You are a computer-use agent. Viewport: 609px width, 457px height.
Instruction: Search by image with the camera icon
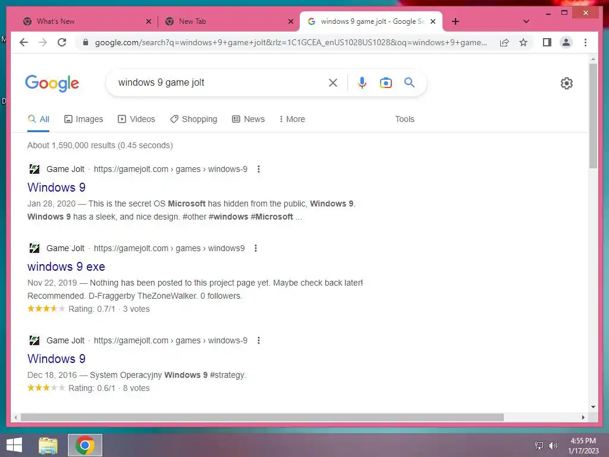385,83
